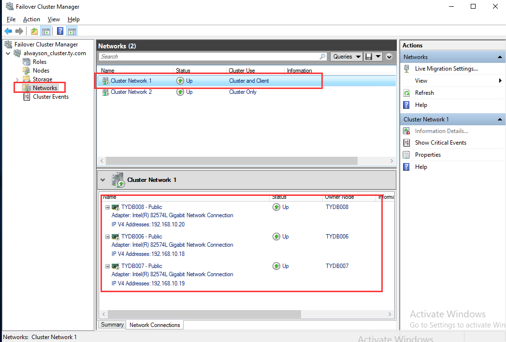This screenshot has height=342, width=506.
Task: Click the Back arrow toolbar icon
Action: 8,31
